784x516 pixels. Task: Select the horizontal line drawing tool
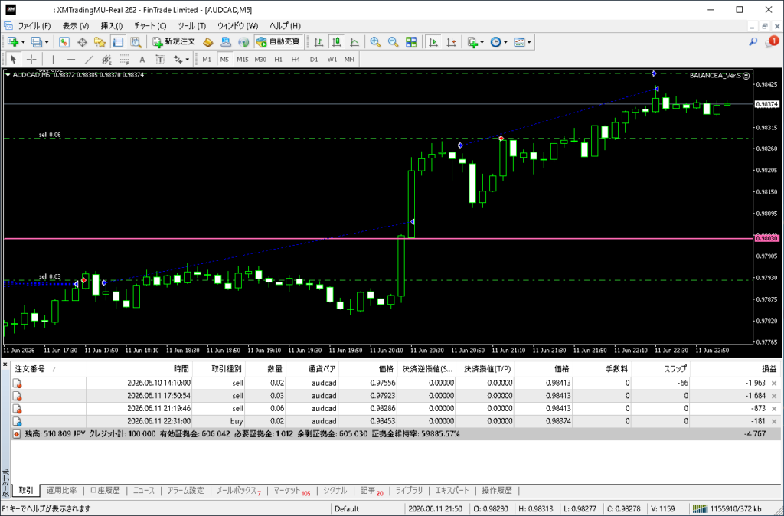tap(71, 60)
